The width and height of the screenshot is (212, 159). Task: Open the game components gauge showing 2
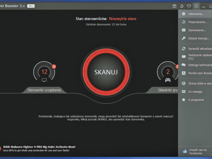pos(168,72)
